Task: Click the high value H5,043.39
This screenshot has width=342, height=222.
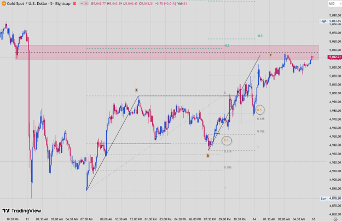Action: coord(114,3)
